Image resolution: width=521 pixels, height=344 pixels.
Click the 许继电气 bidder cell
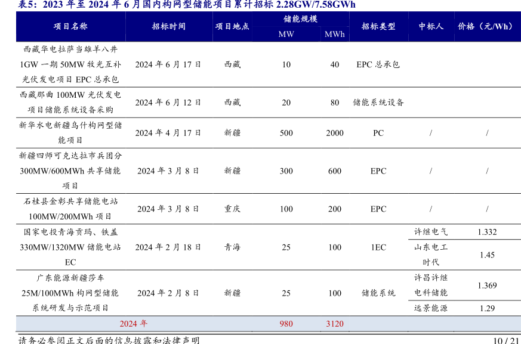point(431,232)
